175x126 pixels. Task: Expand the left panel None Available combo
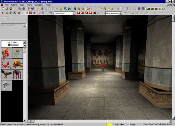[25, 25]
